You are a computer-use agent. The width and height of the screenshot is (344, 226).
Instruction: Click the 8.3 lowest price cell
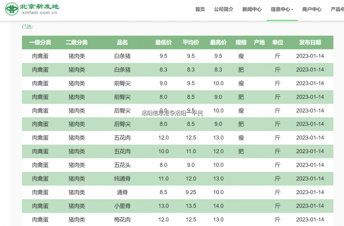pos(163,70)
